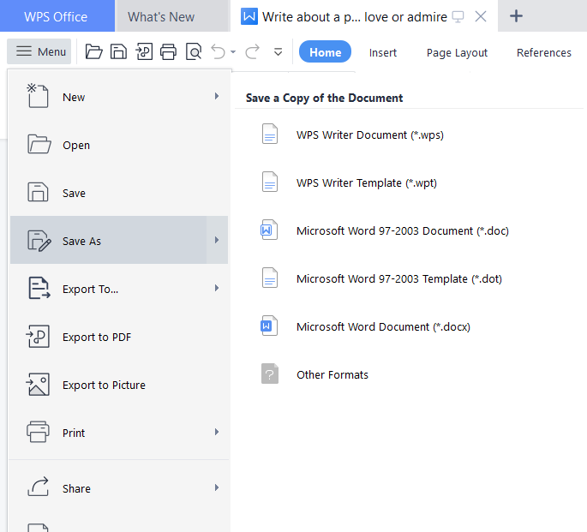Select the Page Layout ribbon tab

tap(457, 53)
